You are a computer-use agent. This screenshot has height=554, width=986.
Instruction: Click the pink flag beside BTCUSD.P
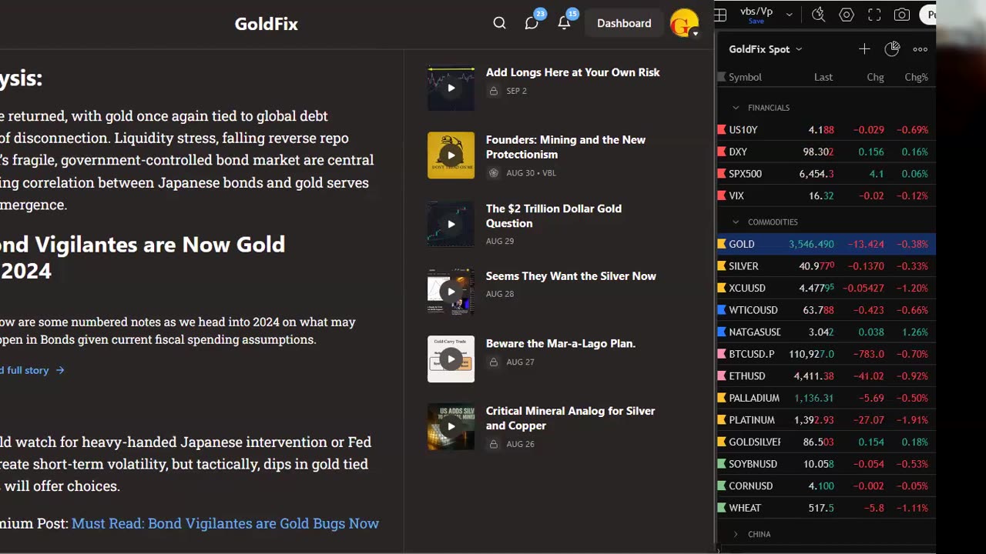pyautogui.click(x=722, y=354)
